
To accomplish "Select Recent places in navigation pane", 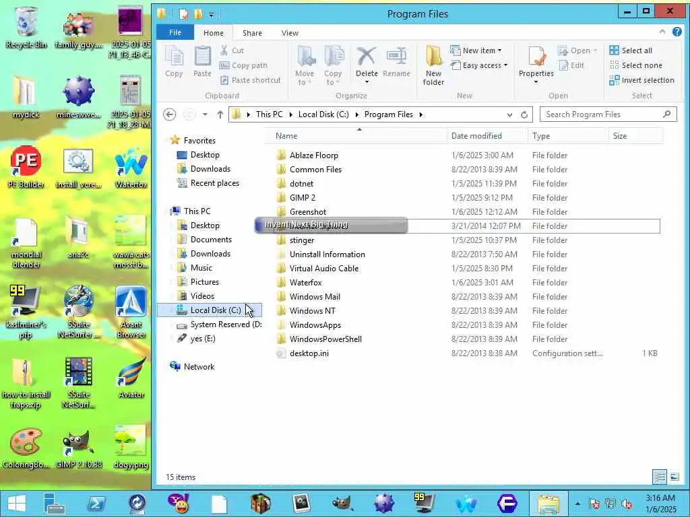I will click(x=215, y=183).
